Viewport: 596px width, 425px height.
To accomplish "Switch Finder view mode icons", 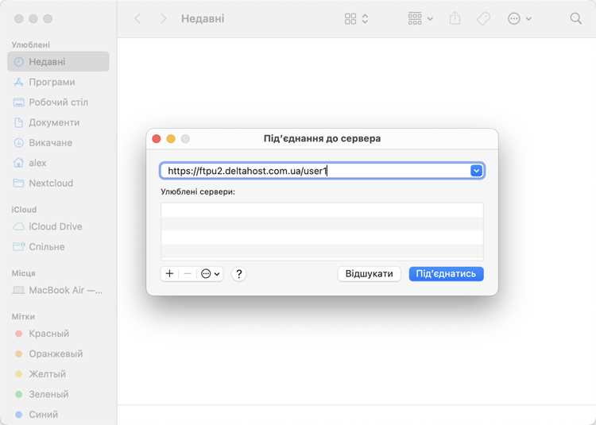I will point(356,18).
